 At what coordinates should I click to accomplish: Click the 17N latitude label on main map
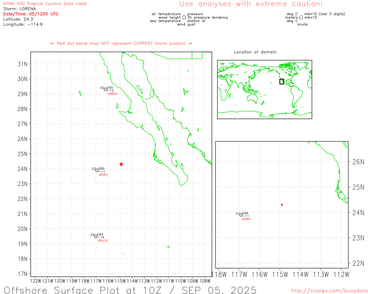click(x=23, y=274)
